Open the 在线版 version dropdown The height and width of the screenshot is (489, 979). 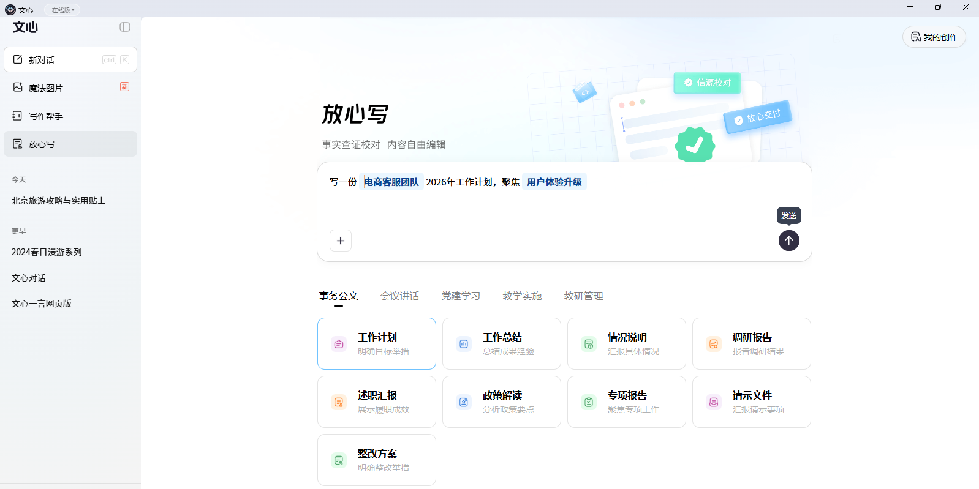point(62,10)
